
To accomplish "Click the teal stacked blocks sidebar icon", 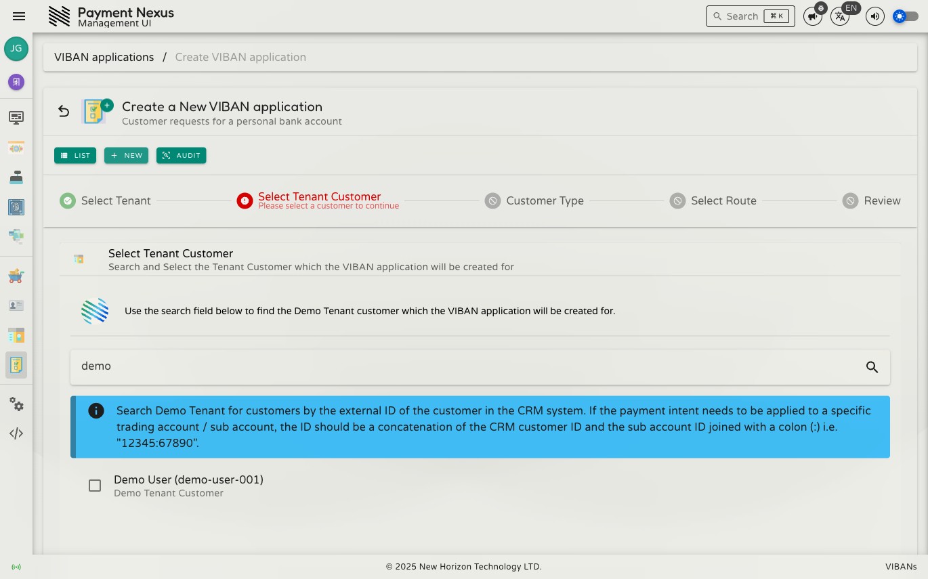I will [16, 236].
